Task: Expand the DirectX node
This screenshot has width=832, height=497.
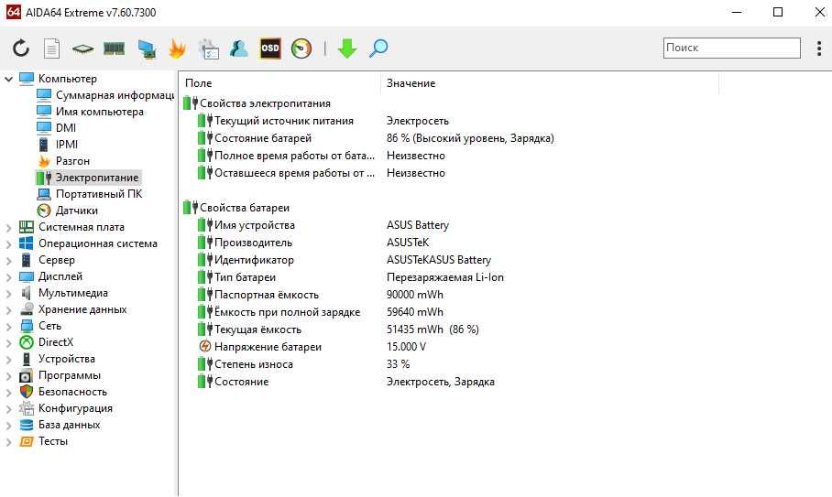Action: coord(8,343)
